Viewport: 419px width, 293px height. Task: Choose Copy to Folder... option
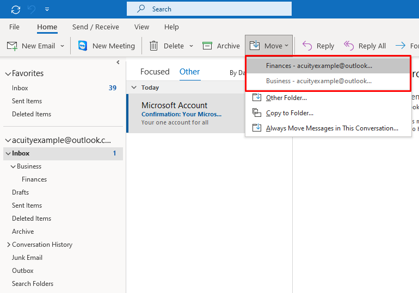click(x=289, y=113)
